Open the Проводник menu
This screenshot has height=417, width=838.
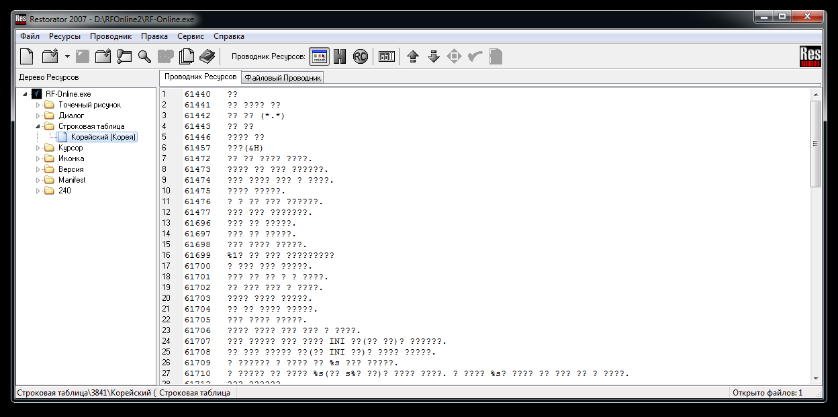pyautogui.click(x=111, y=36)
